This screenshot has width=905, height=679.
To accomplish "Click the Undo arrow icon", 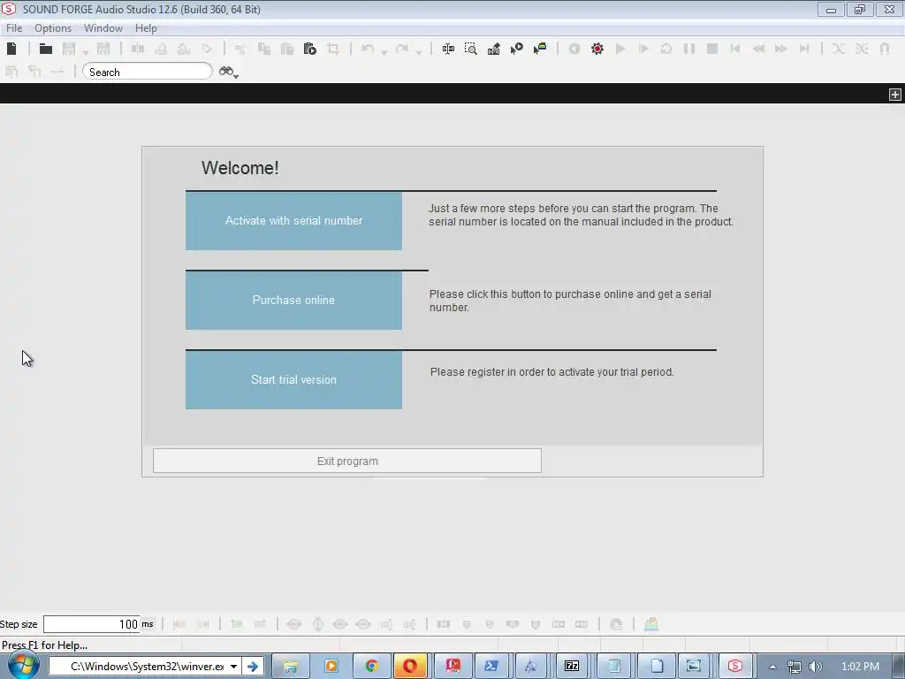I will coord(368,49).
